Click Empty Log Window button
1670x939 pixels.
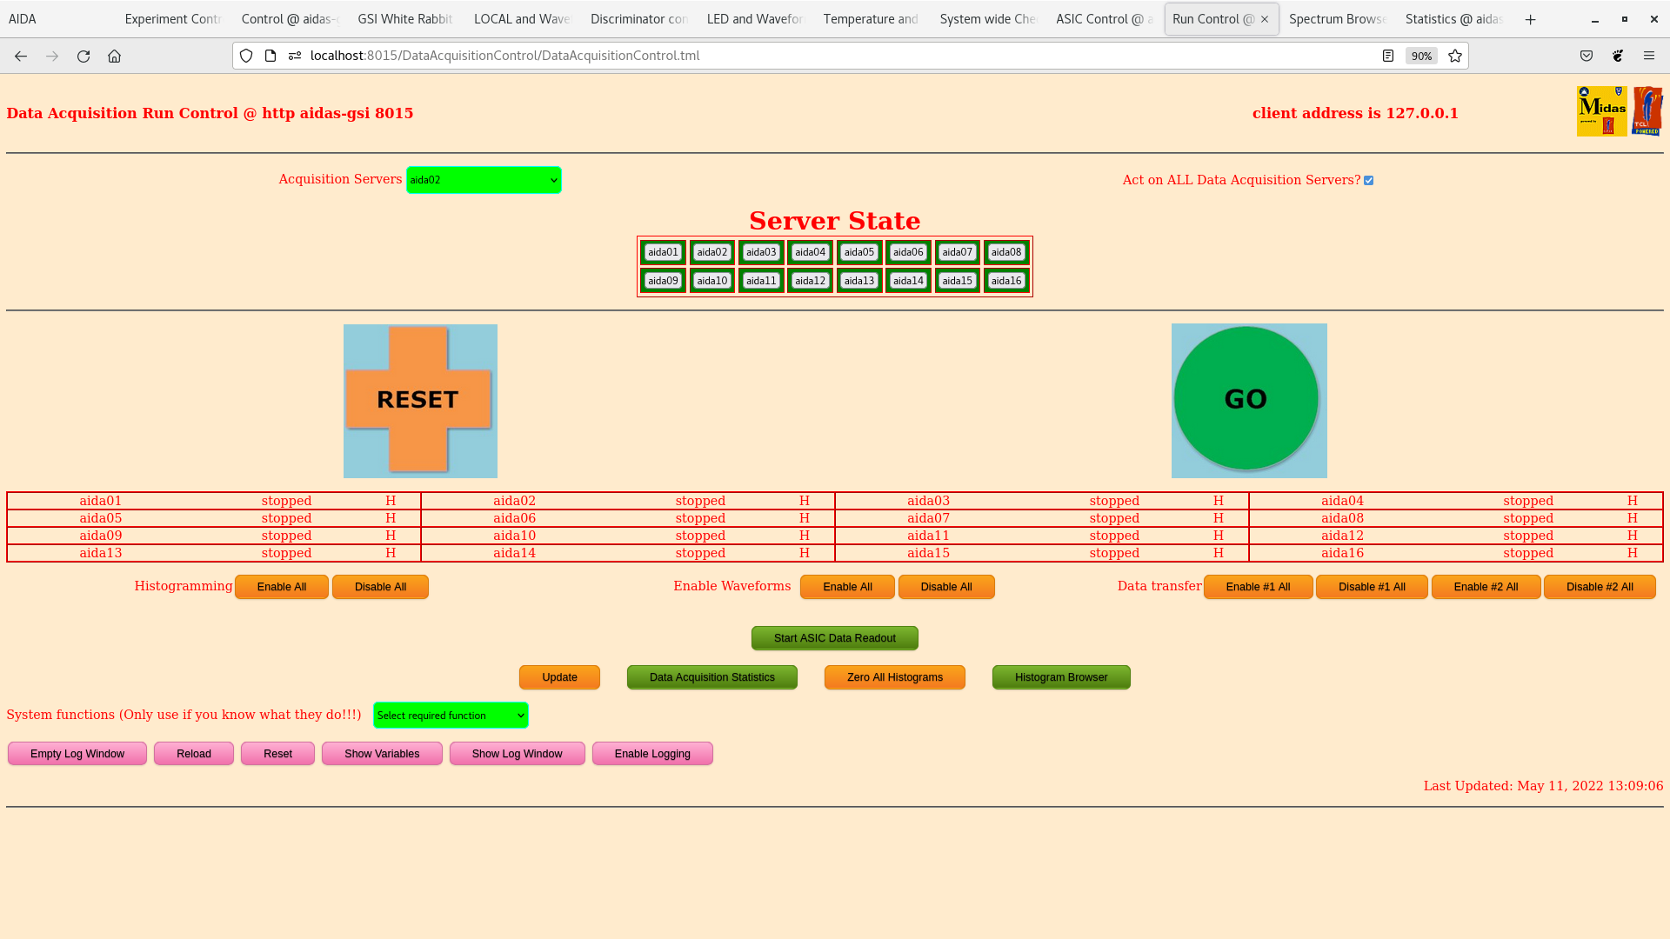(77, 754)
